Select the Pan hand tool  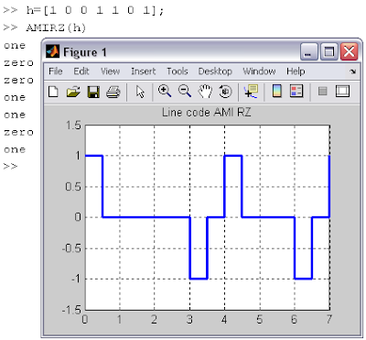[x=205, y=92]
